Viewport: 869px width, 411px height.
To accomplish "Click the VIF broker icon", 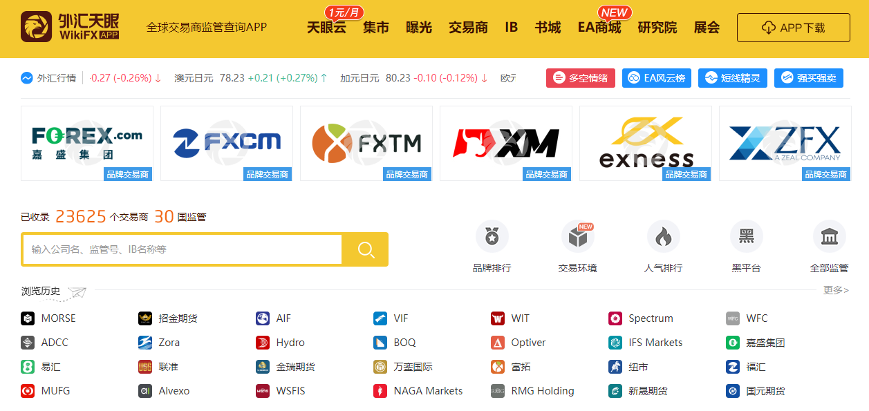I will tap(380, 318).
